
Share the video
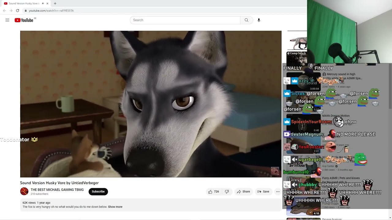pyautogui.click(x=243, y=192)
